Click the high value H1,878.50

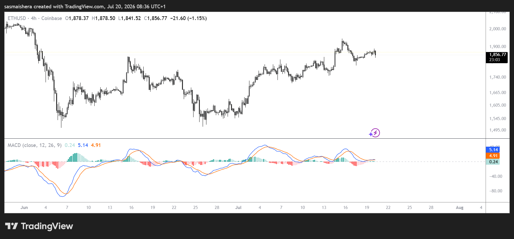click(103, 18)
